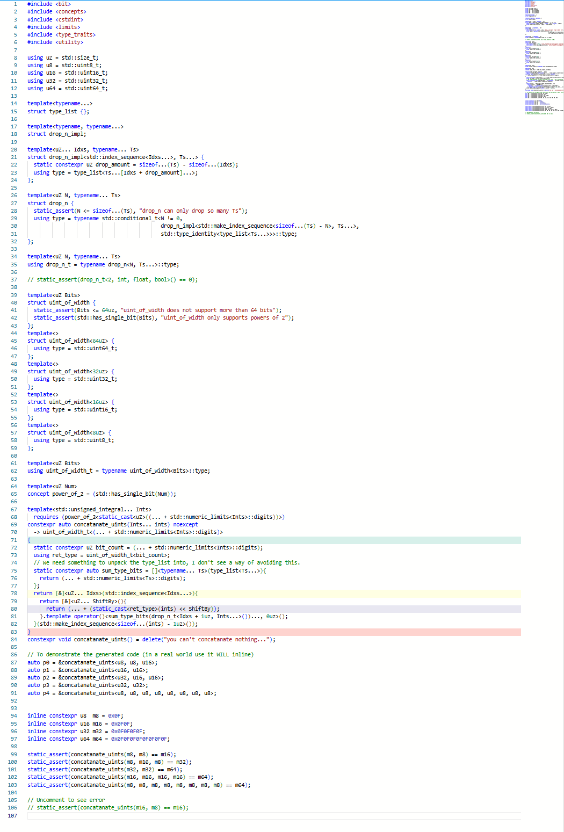
Task: Click 'using uZ = std::size_t;' line
Action: click(63, 58)
